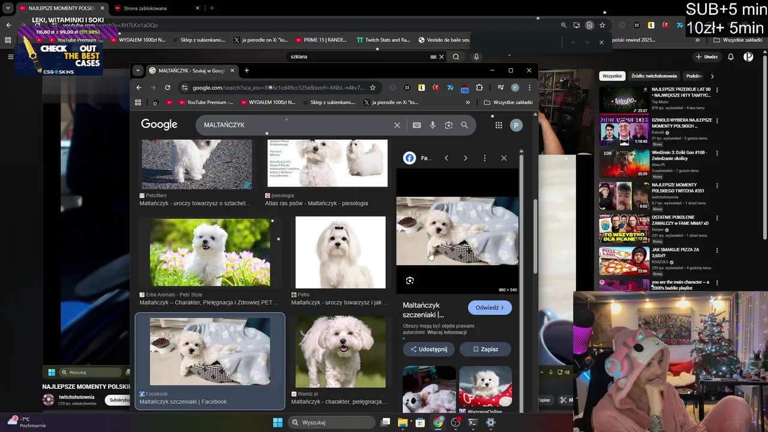Open Wszystkie zakładki folder in front window

pos(508,103)
